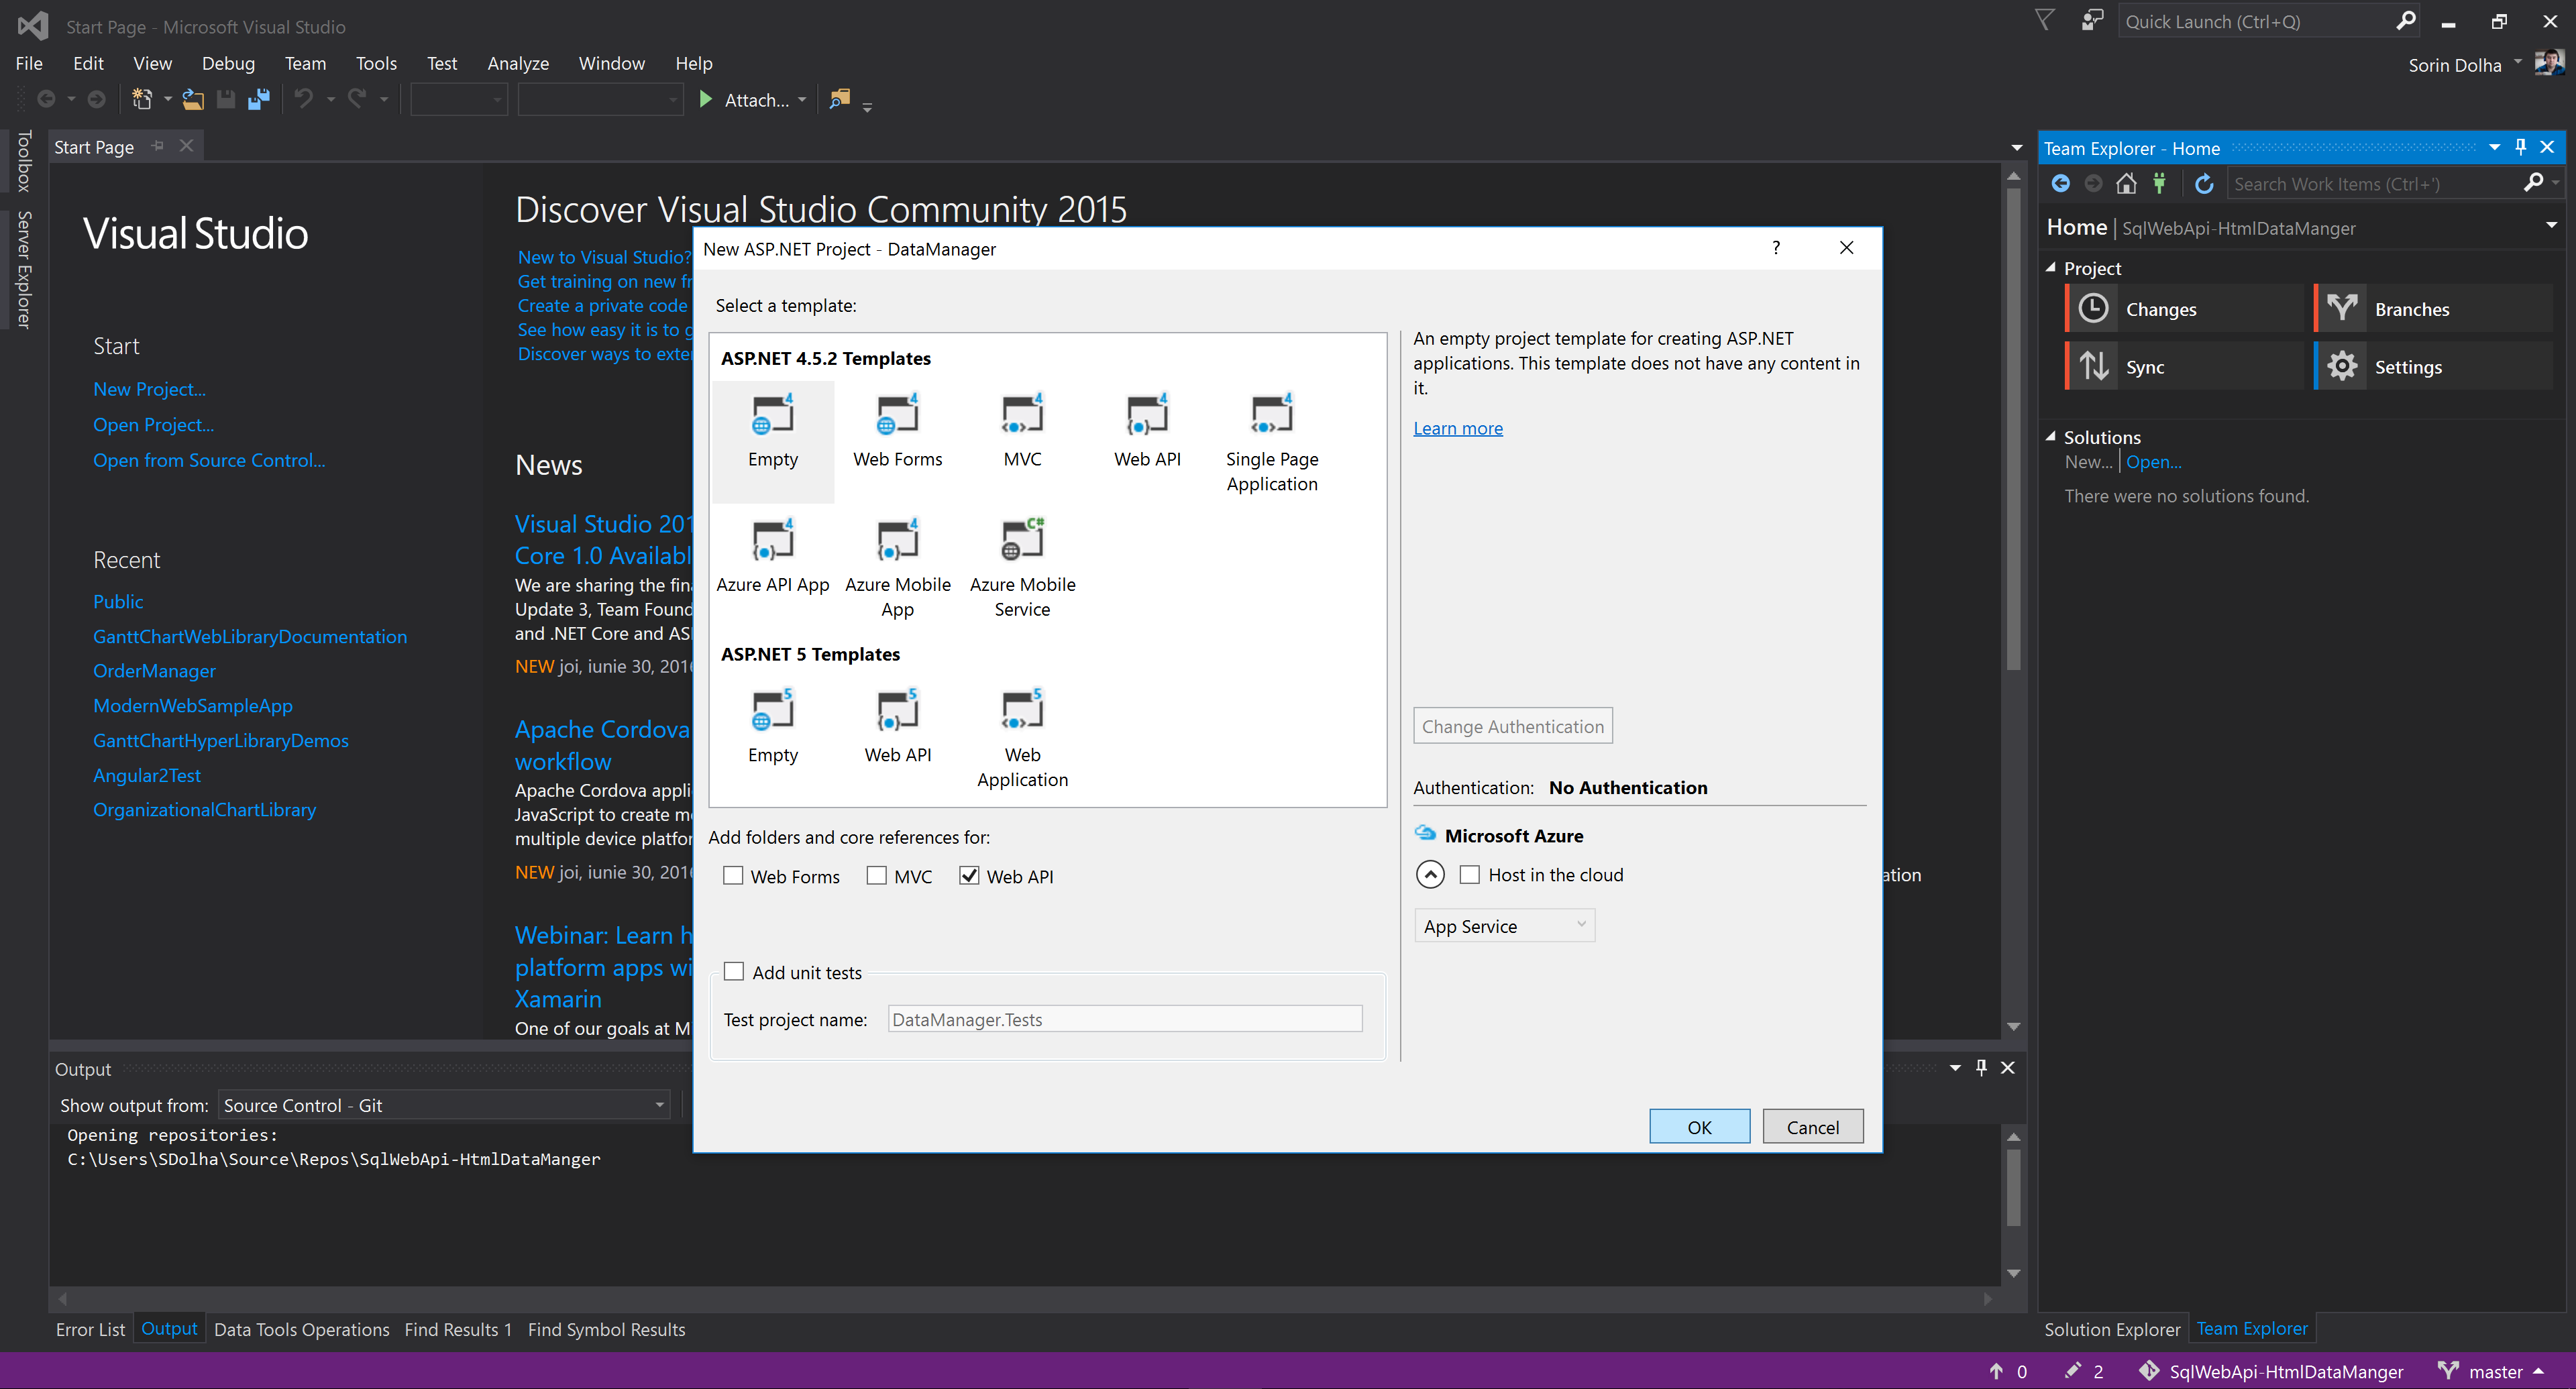Image resolution: width=2576 pixels, height=1389 pixels.
Task: Select the MVC template icon
Action: 1022,415
